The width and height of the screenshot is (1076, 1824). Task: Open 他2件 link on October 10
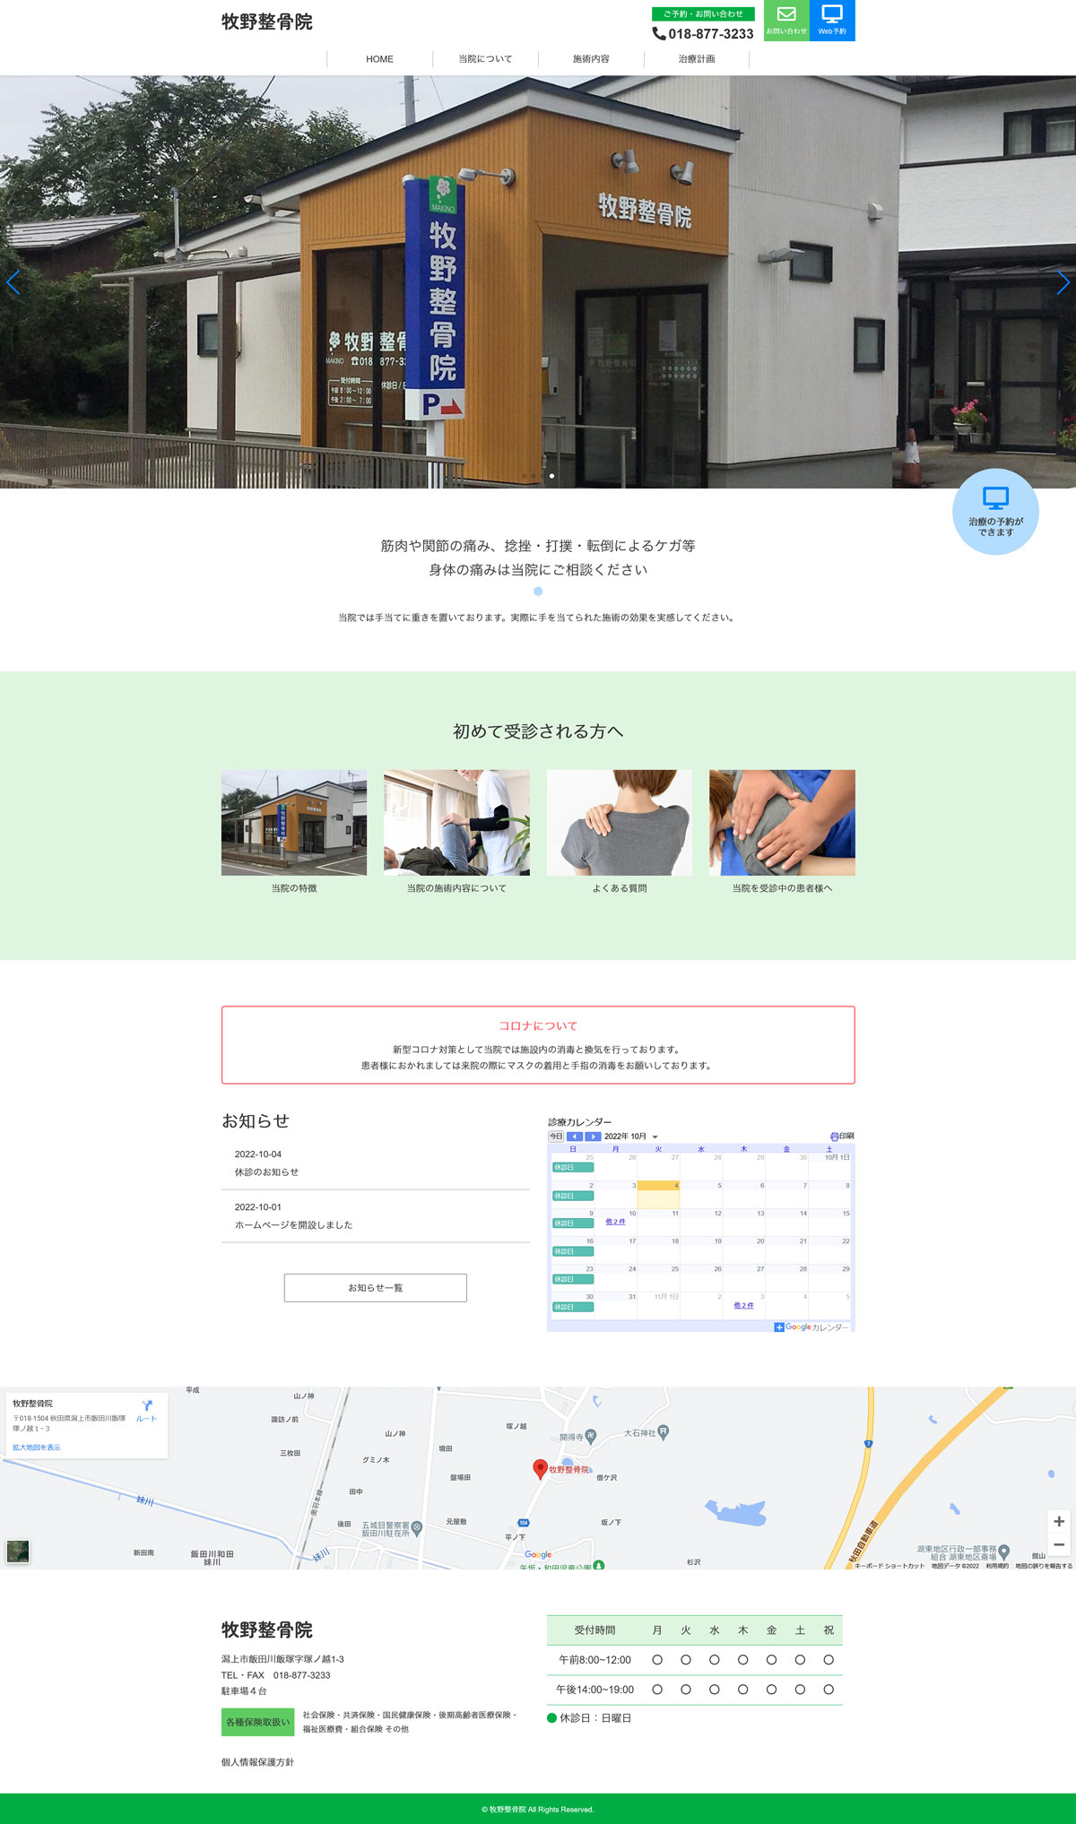[615, 1222]
